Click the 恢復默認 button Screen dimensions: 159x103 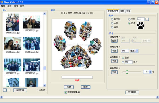click(x=132, y=92)
